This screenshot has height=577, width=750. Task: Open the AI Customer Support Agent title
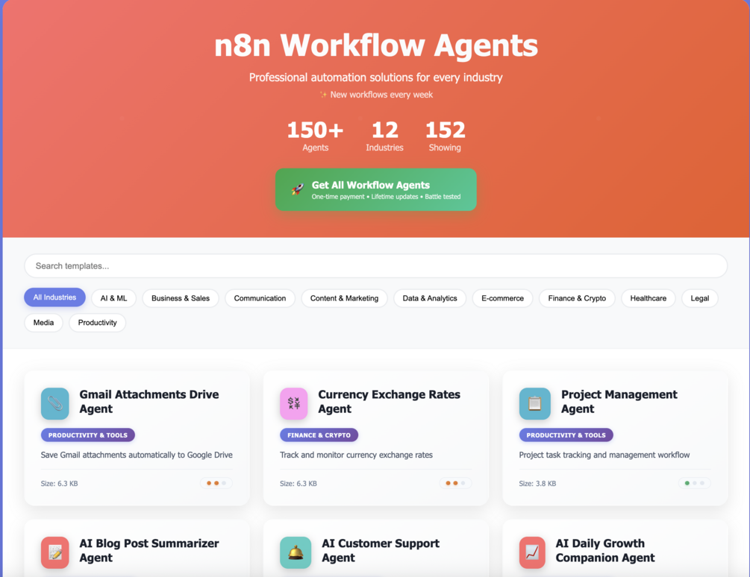tap(381, 550)
